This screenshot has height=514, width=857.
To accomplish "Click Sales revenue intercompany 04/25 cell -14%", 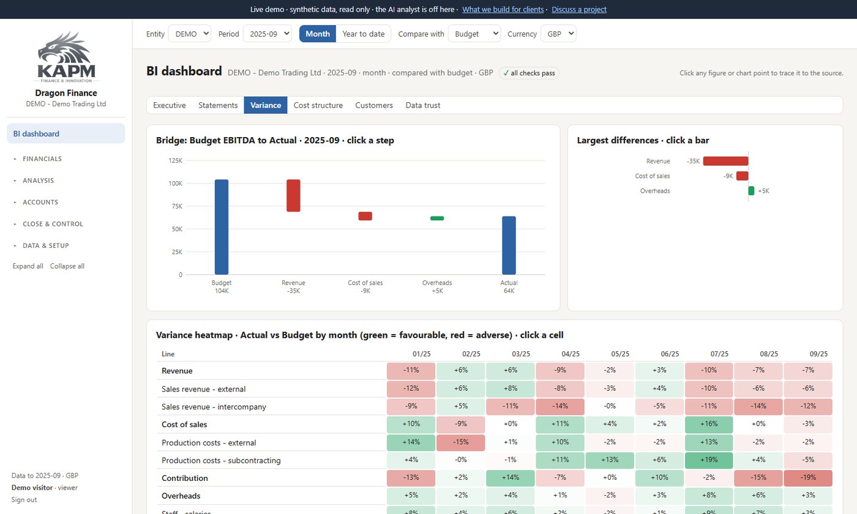I will click(x=560, y=406).
